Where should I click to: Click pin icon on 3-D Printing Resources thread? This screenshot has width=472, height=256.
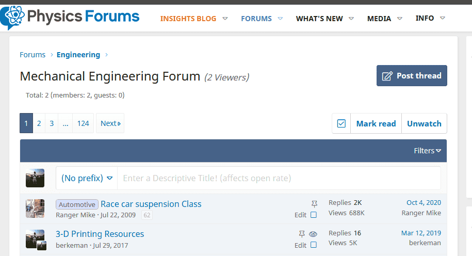[302, 234]
